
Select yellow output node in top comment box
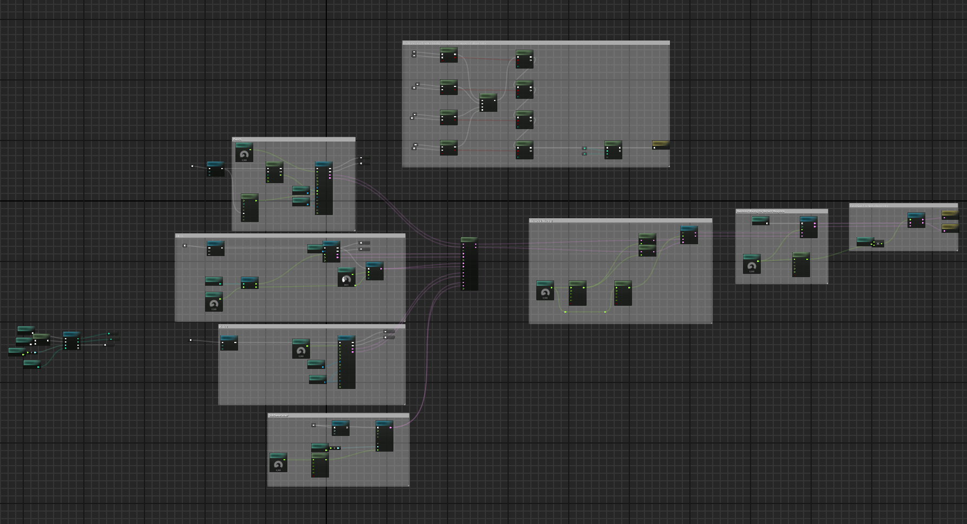coord(661,145)
